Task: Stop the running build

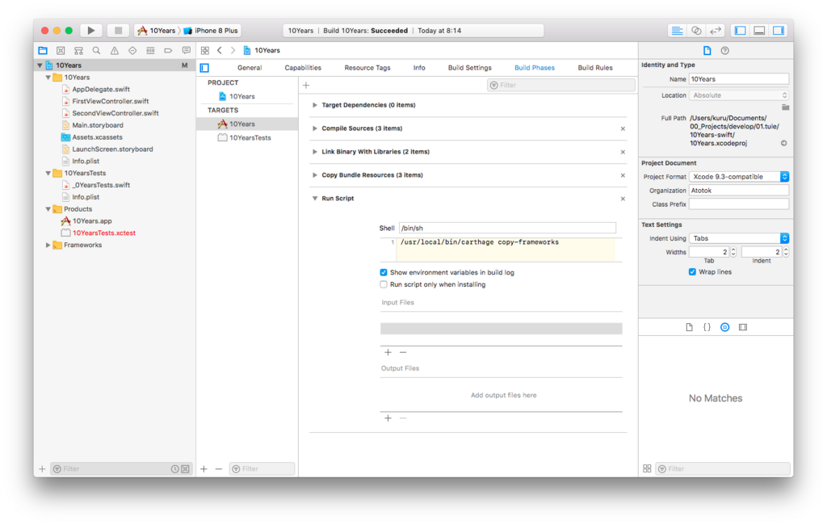Action: point(118,31)
